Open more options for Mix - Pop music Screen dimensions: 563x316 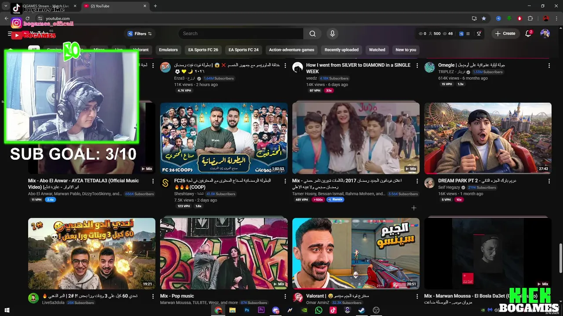285,296
